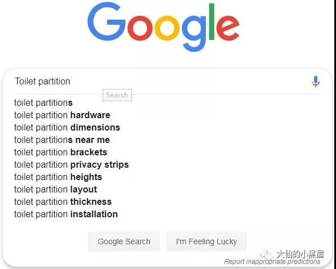The width and height of the screenshot is (336, 269).
Task: Select the "toilet partition thickness" suggestion
Action: (x=63, y=202)
